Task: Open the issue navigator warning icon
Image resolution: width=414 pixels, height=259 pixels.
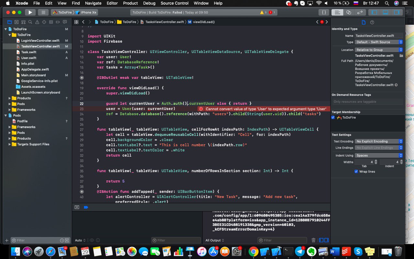Action: coord(37,22)
